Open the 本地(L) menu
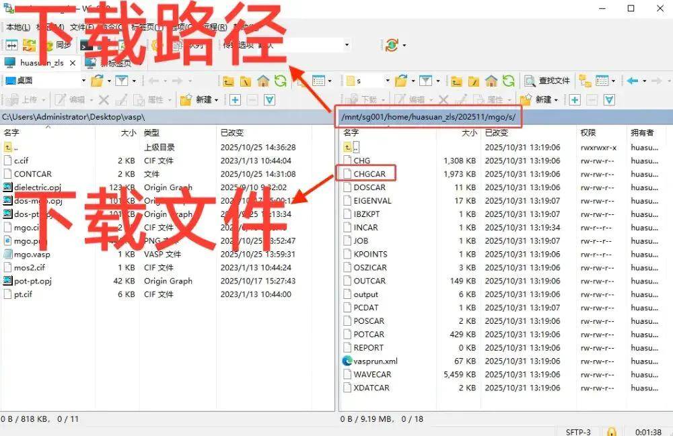Screen dimensions: 673x436 [17, 27]
